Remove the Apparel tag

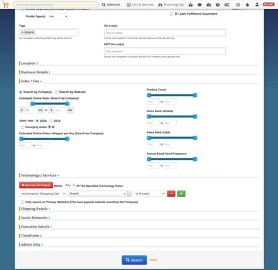(x=22, y=32)
